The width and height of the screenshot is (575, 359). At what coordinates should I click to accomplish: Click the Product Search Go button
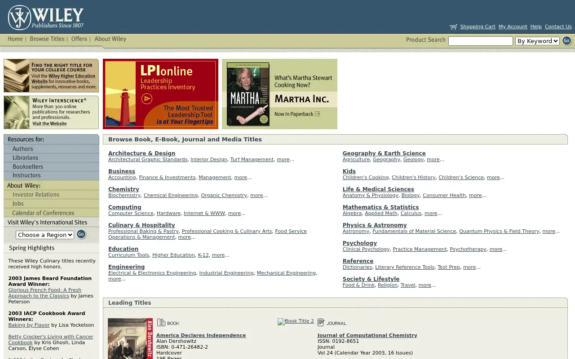tap(566, 41)
